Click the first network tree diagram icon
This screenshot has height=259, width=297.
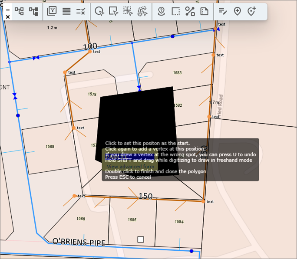(x=20, y=12)
